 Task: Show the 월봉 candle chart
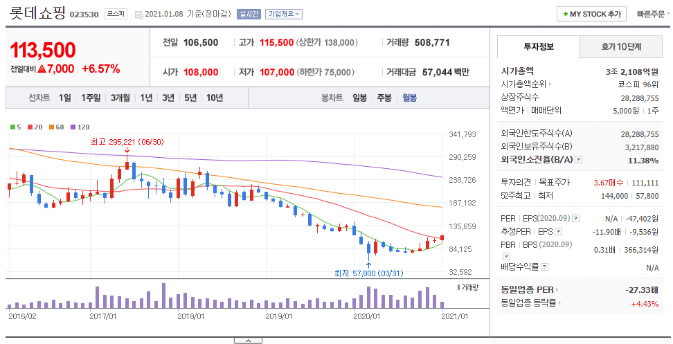[x=409, y=98]
